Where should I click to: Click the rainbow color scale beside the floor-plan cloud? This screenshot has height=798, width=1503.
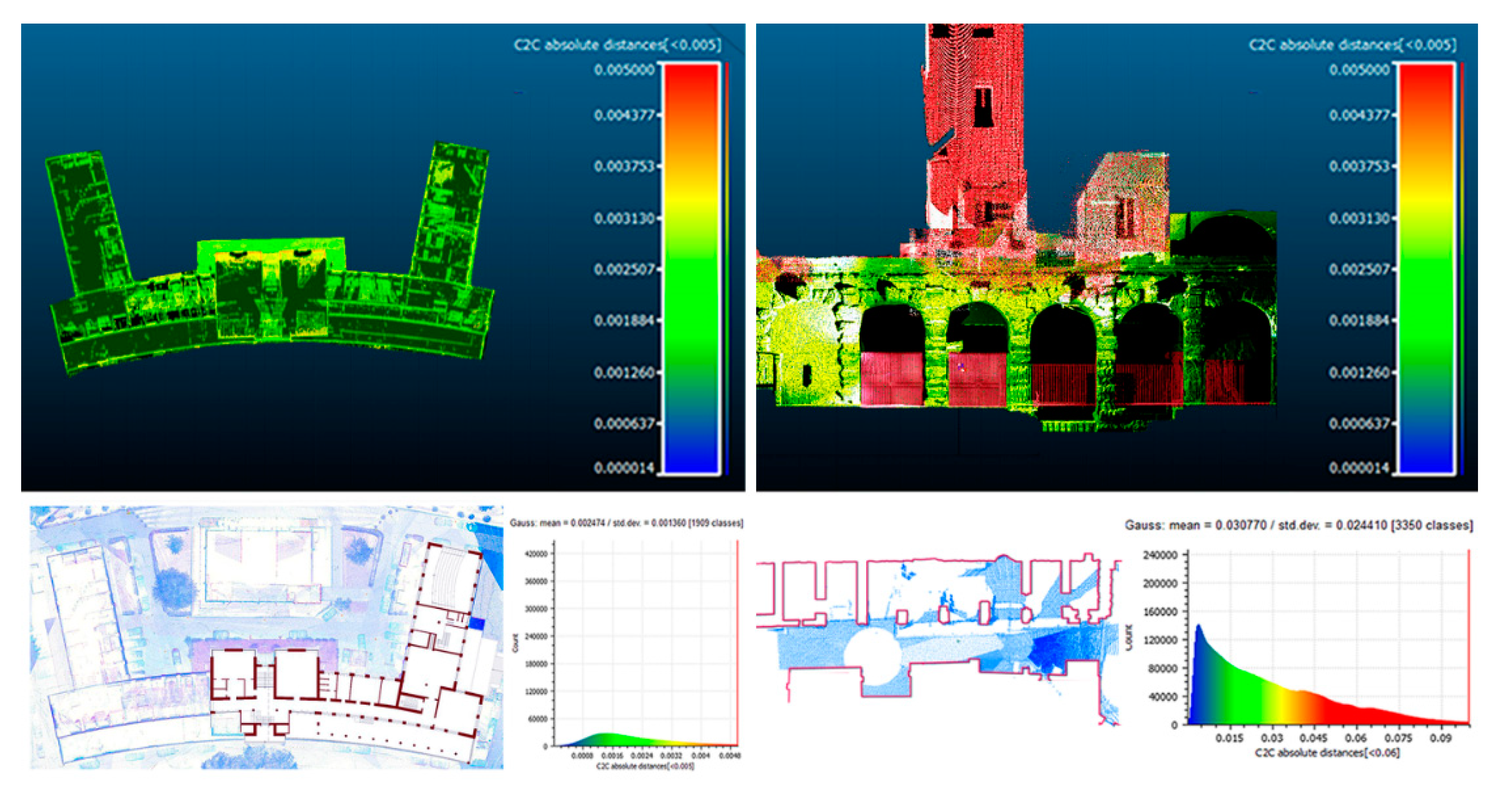click(x=692, y=268)
